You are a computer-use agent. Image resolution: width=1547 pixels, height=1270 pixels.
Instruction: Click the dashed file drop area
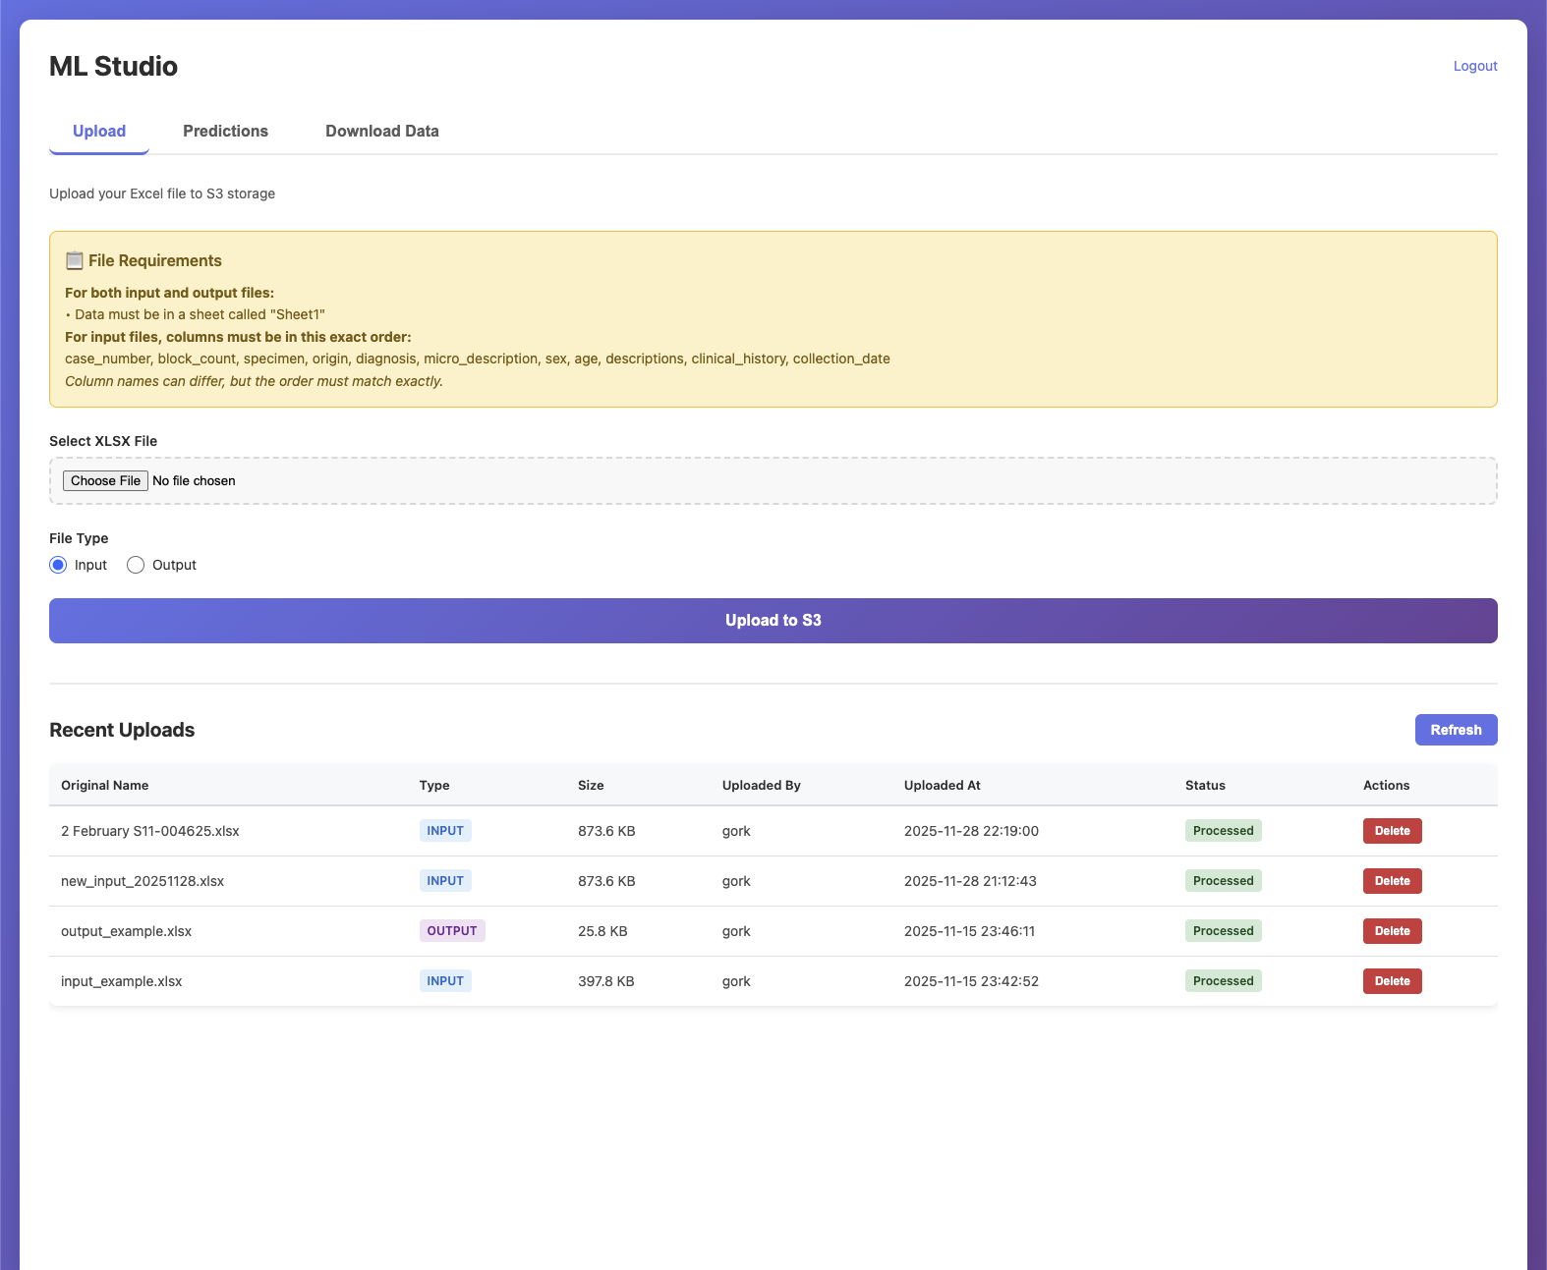pos(773,481)
